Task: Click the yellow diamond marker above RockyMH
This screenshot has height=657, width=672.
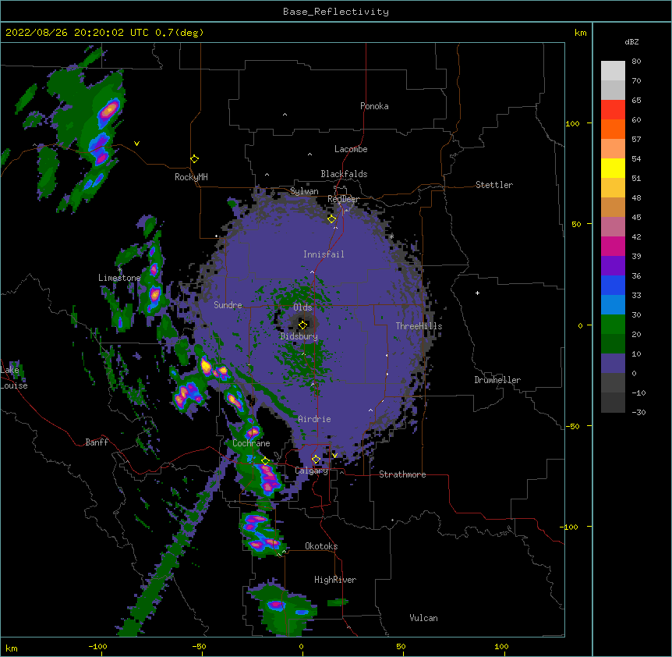Action: pos(194,159)
